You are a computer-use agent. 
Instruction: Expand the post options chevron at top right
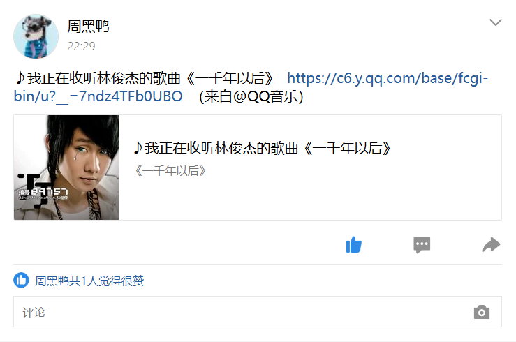click(496, 22)
